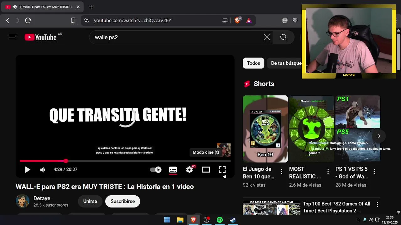The height and width of the screenshot is (225, 401).
Task: Open options for Top 100 Best PS2 Games
Action: pyautogui.click(x=377, y=204)
